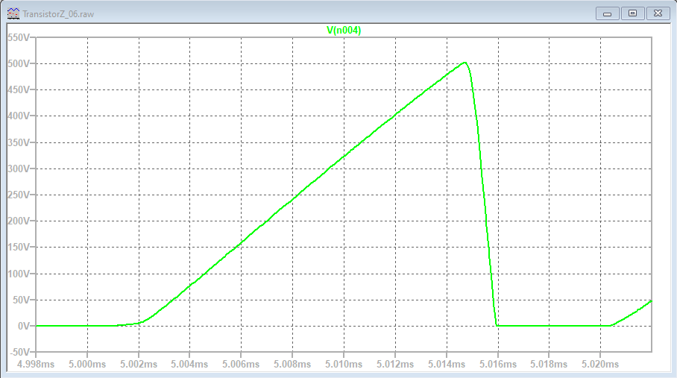Click the 4.998ms time axis label
This screenshot has height=378, width=677.
pyautogui.click(x=37, y=365)
